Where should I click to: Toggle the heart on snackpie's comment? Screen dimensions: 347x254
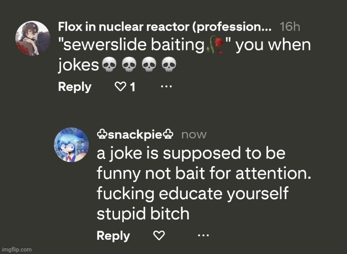pos(159,235)
